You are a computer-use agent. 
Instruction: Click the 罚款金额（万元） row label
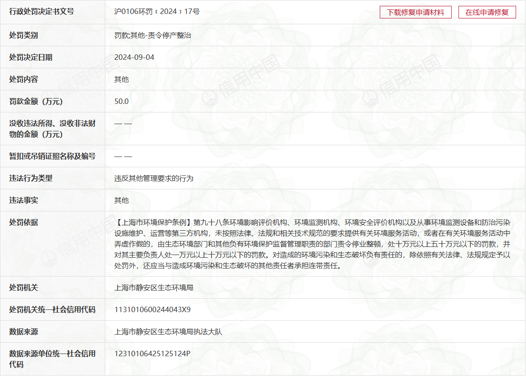pyautogui.click(x=36, y=102)
